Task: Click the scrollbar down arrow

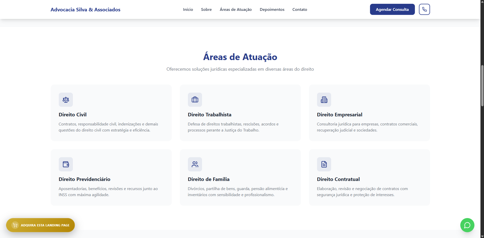Action: 482,236
